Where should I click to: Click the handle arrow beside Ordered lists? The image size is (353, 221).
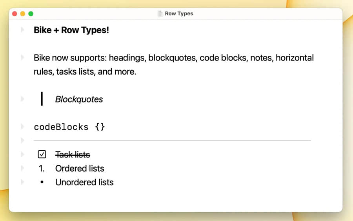pos(23,168)
